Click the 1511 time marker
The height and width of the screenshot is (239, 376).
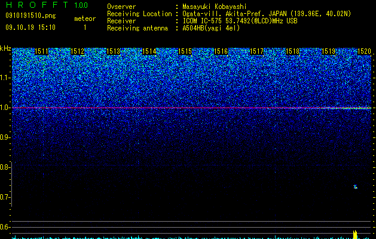(41, 51)
